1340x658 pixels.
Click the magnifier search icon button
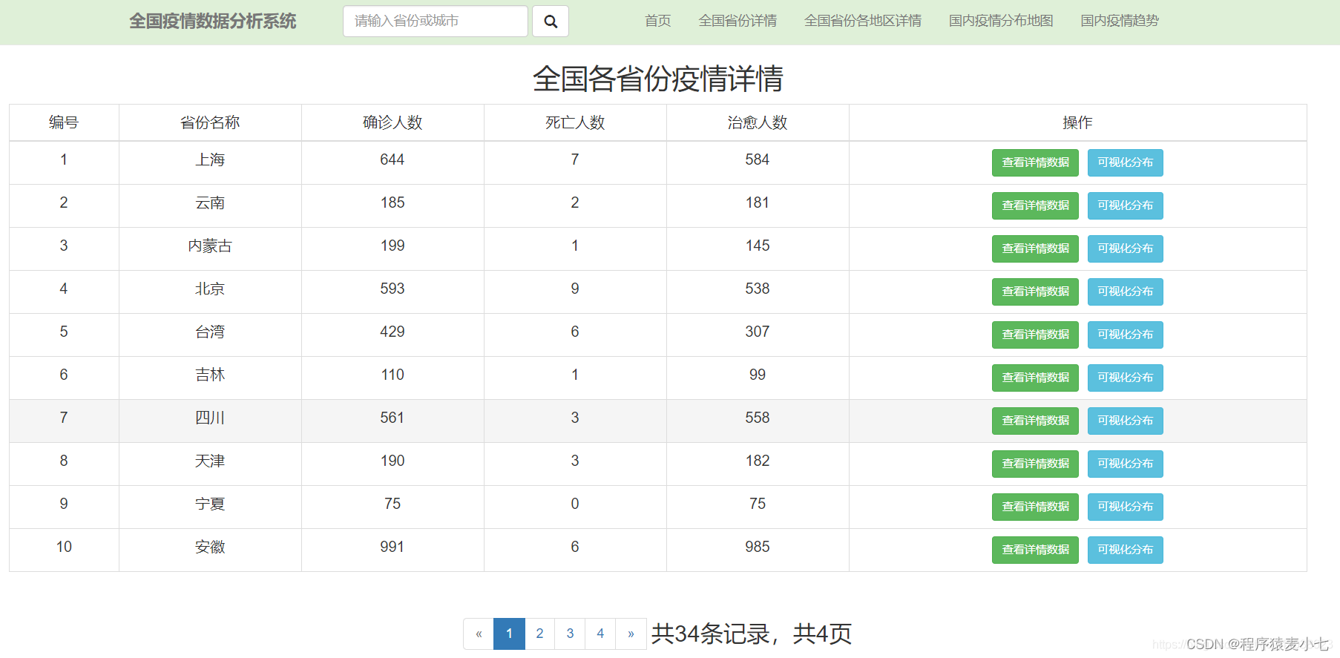point(551,22)
